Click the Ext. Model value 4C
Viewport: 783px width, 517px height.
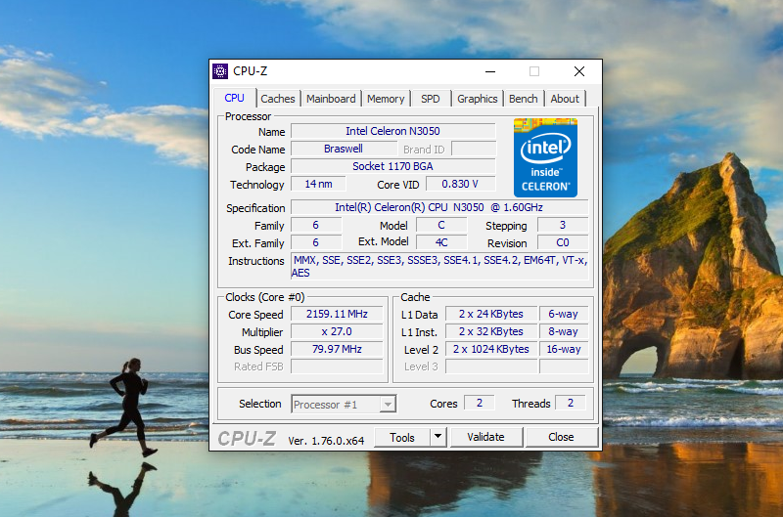441,242
